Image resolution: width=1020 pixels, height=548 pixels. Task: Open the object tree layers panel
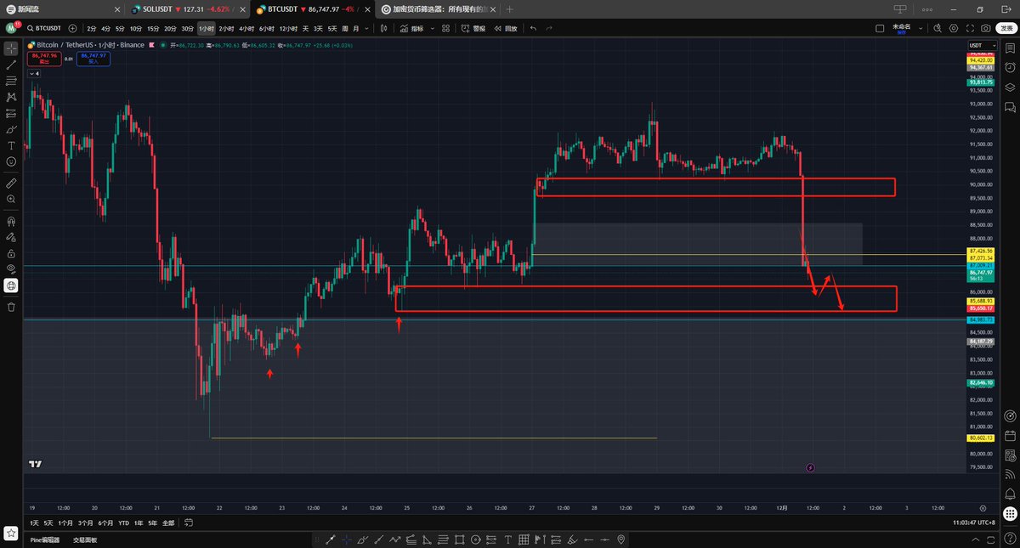click(1010, 87)
